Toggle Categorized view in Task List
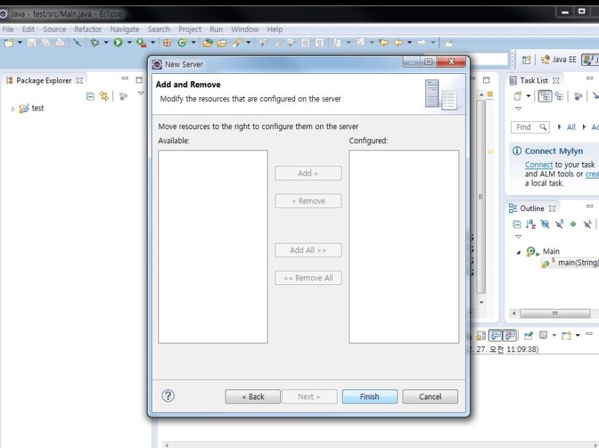599x448 pixels. (544, 97)
